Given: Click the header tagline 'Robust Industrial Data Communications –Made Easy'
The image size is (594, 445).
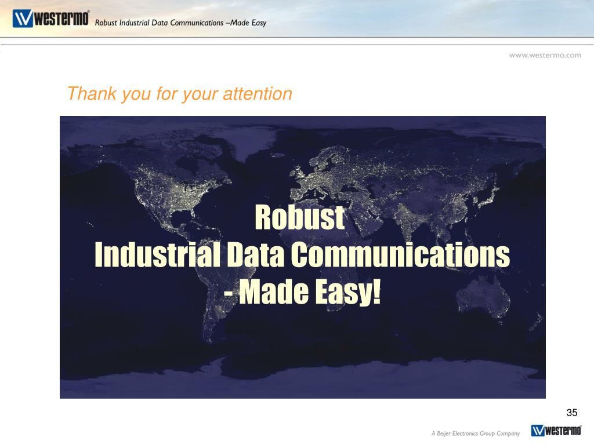Looking at the screenshot, I should [181, 23].
